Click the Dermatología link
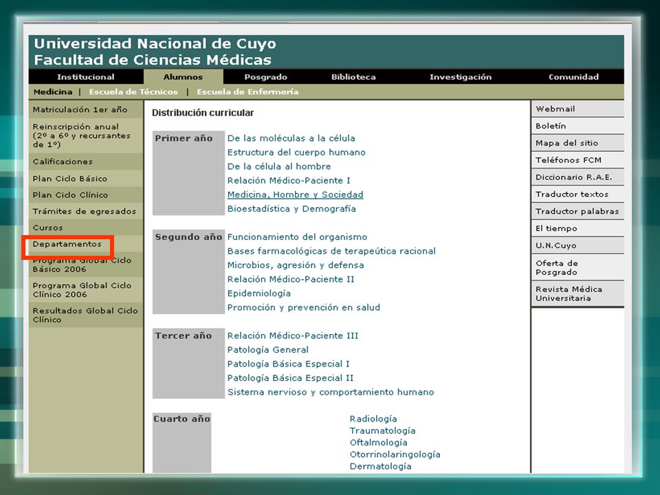660x495 pixels. [380, 466]
